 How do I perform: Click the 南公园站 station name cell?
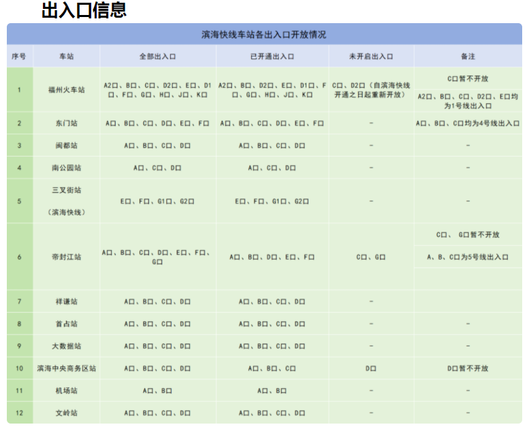coord(66,168)
